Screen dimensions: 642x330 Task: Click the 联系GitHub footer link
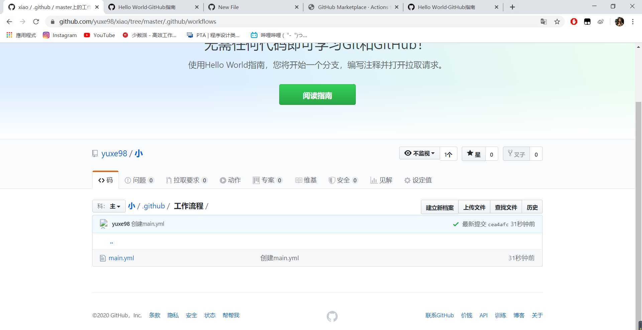(x=440, y=315)
